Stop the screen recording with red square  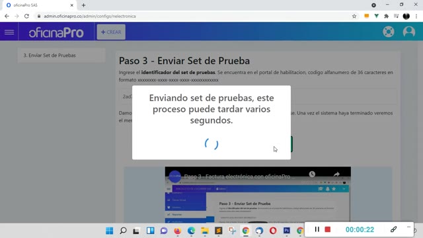328,229
